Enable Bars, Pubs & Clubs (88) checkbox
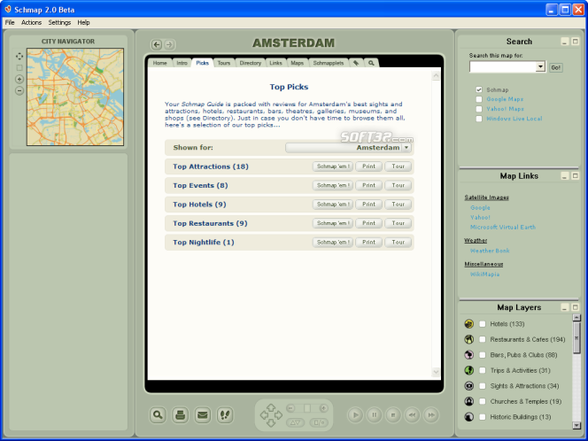The image size is (588, 441). [483, 355]
